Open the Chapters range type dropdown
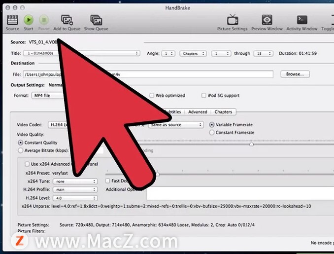 click(x=193, y=53)
